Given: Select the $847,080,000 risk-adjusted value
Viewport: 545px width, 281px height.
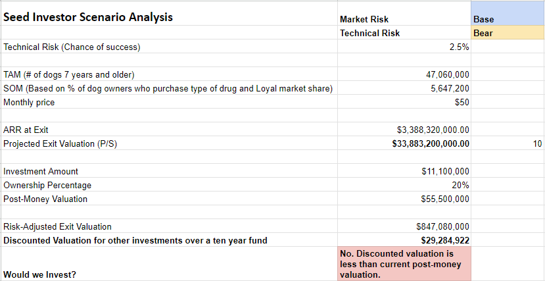Looking at the screenshot, I should 404,226.
